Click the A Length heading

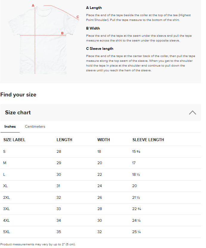click(x=94, y=8)
